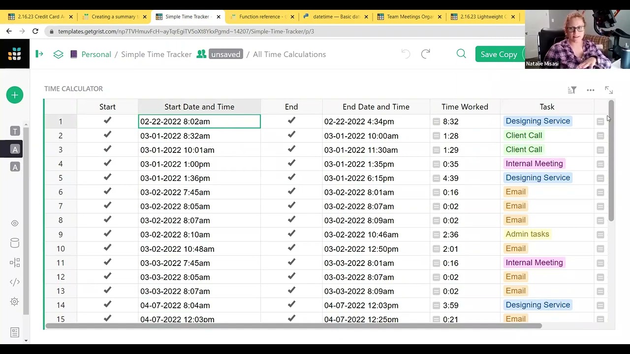Click the cell containing 03-02-2022 10:46am
This screenshot has height=354, width=630.
pos(376,235)
